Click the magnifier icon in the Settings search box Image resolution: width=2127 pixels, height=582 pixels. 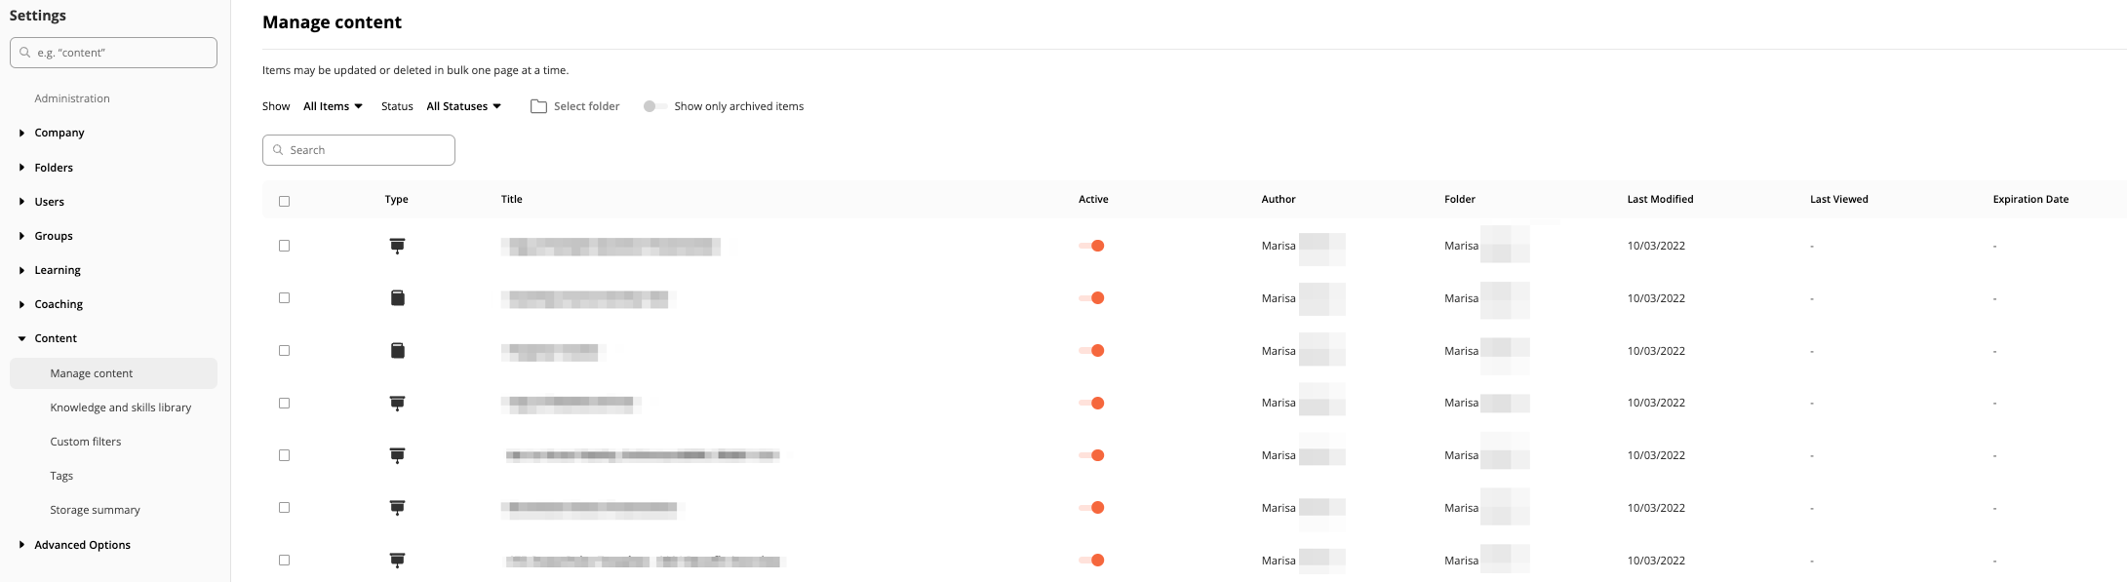coord(25,53)
